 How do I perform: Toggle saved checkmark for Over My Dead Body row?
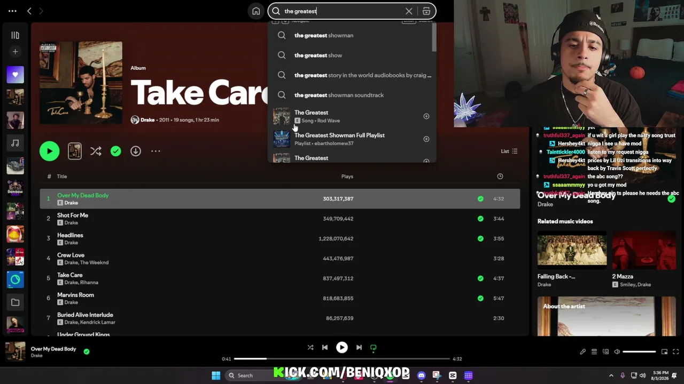[x=480, y=199]
